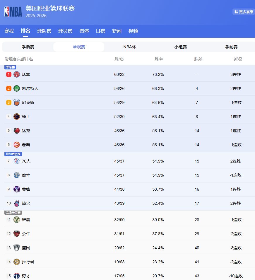Open the 球队榜 tab
This screenshot has width=255, height=280.
tap(44, 31)
